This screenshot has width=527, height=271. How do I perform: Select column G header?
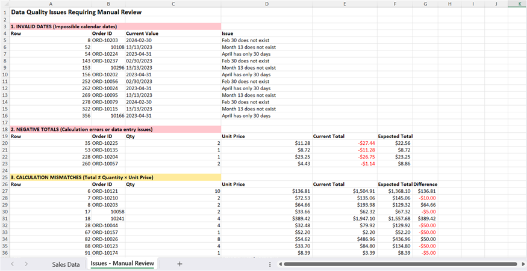[425, 4]
